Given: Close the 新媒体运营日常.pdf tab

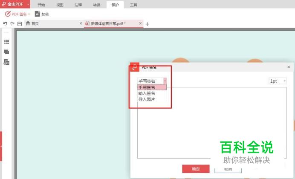Looking at the screenshot, I should click(140, 23).
